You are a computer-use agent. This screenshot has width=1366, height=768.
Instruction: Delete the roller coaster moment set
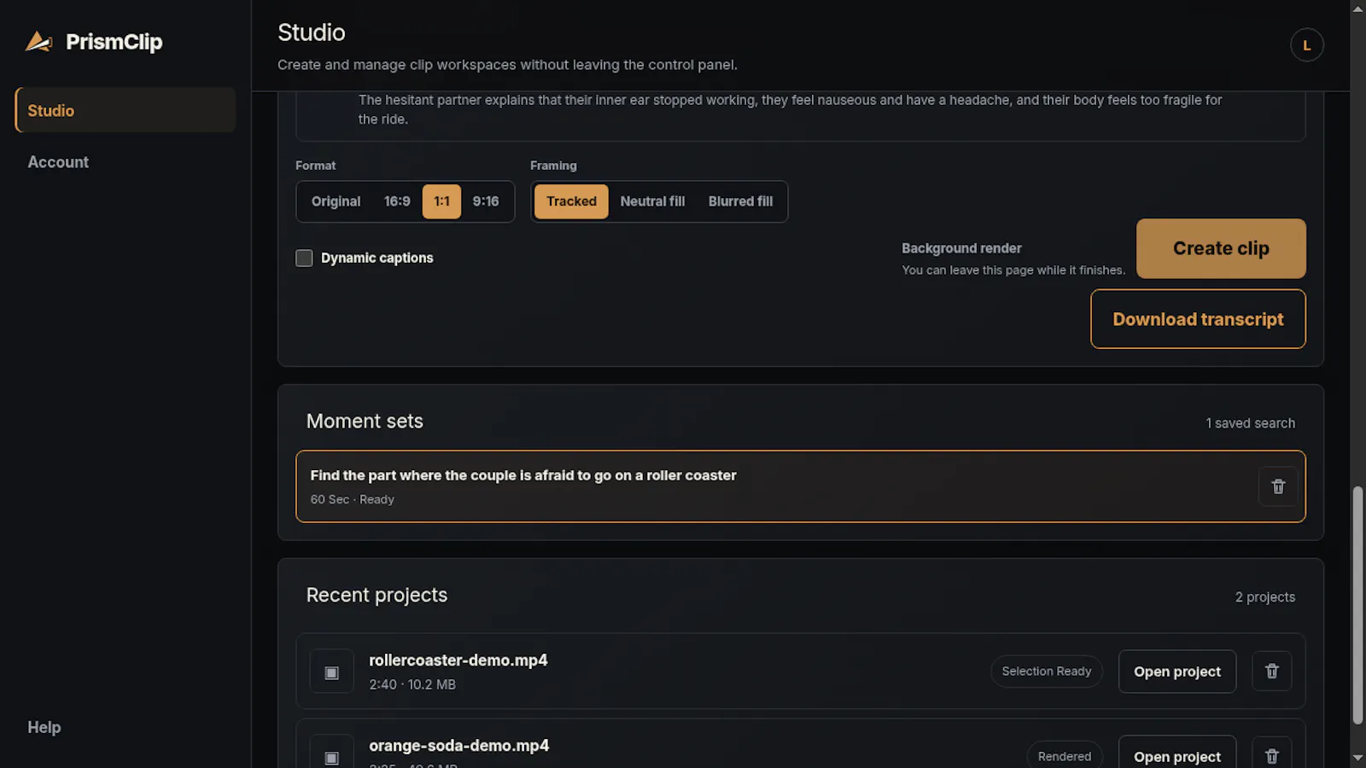pos(1278,486)
